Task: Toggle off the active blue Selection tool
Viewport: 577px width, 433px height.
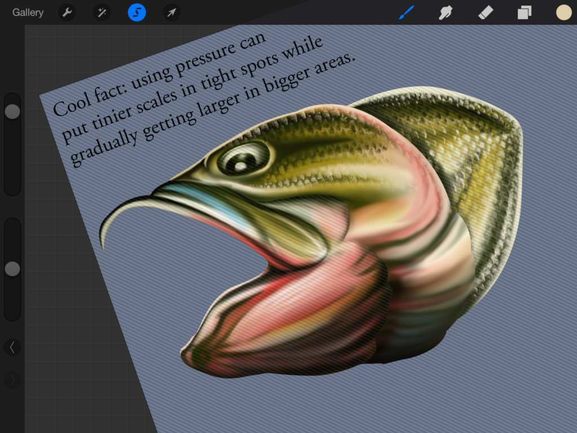Action: coord(136,12)
